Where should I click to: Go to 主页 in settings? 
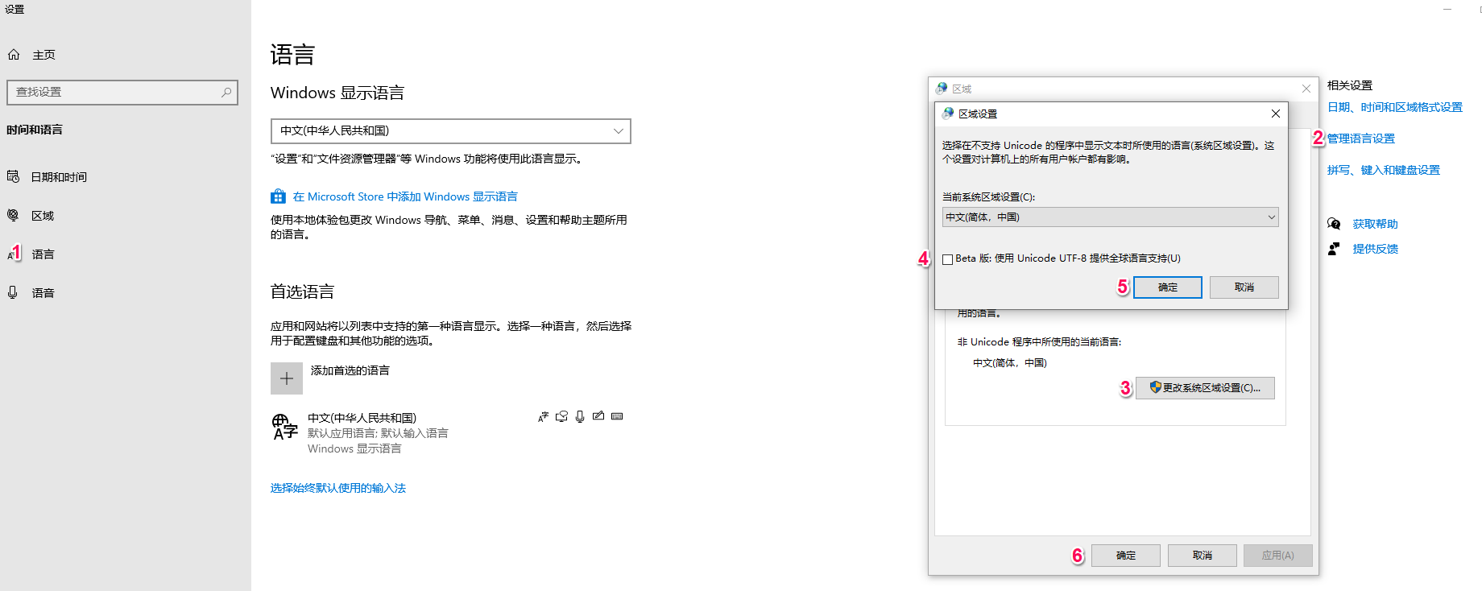pos(43,55)
